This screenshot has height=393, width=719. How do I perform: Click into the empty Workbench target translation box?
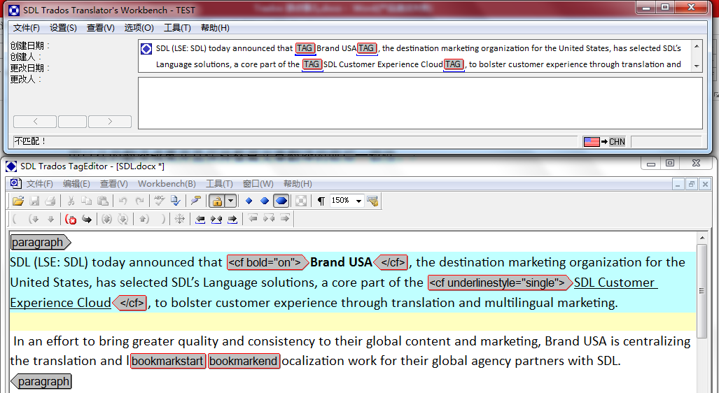pos(420,103)
